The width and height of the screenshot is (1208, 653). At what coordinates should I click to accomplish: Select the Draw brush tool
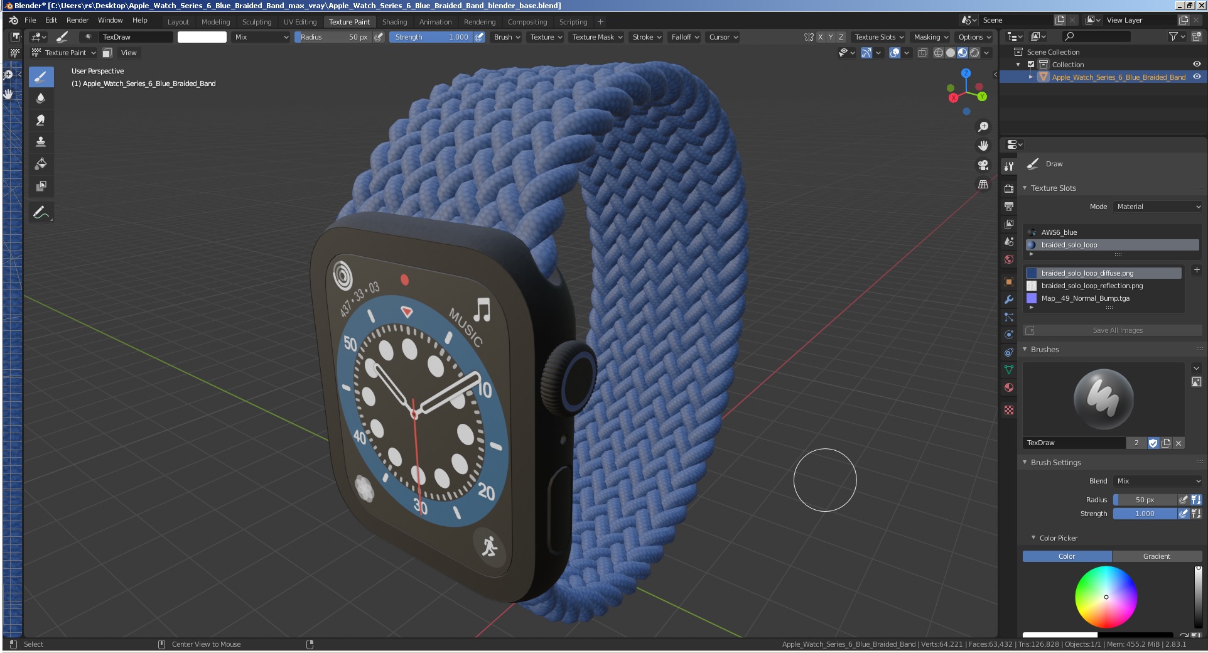[41, 77]
